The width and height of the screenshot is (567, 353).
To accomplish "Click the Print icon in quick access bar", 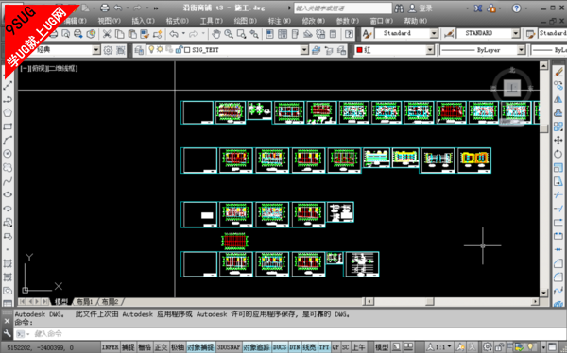I will click(105, 8).
